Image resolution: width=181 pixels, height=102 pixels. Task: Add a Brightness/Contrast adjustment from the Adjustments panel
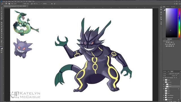pos(167,42)
